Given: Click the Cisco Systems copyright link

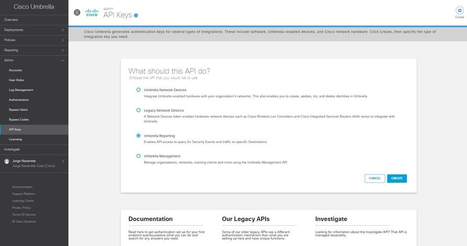Looking at the screenshot, I should tap(24, 222).
